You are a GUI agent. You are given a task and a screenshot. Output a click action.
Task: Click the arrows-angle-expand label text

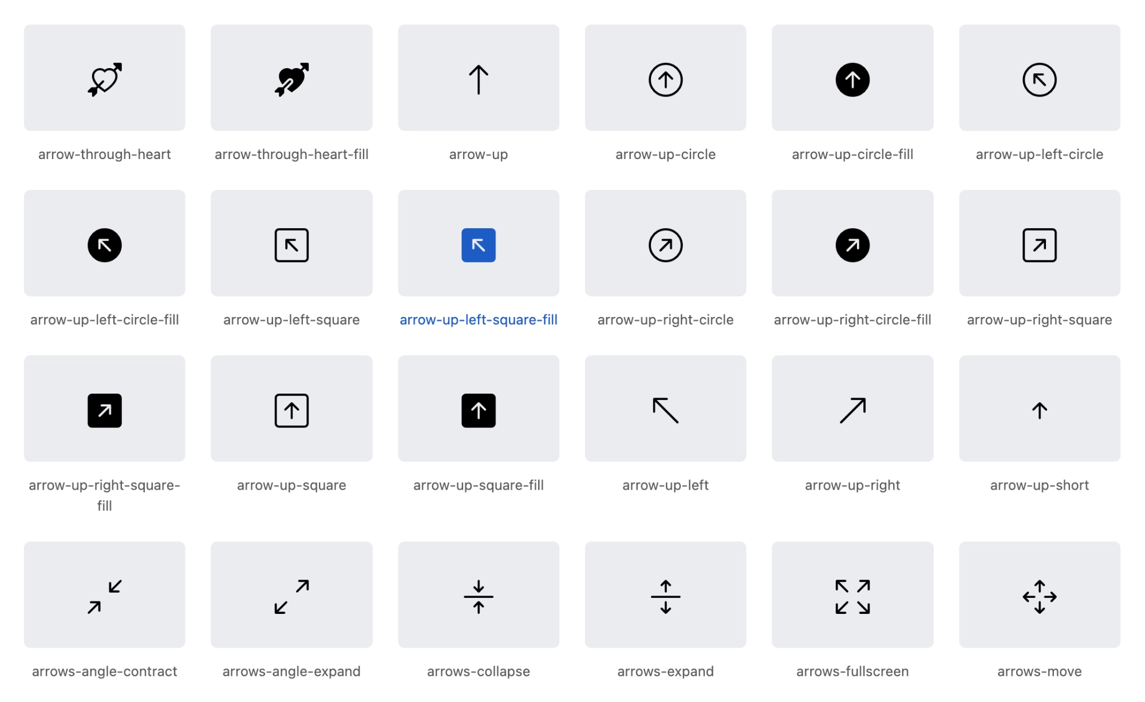(x=291, y=671)
